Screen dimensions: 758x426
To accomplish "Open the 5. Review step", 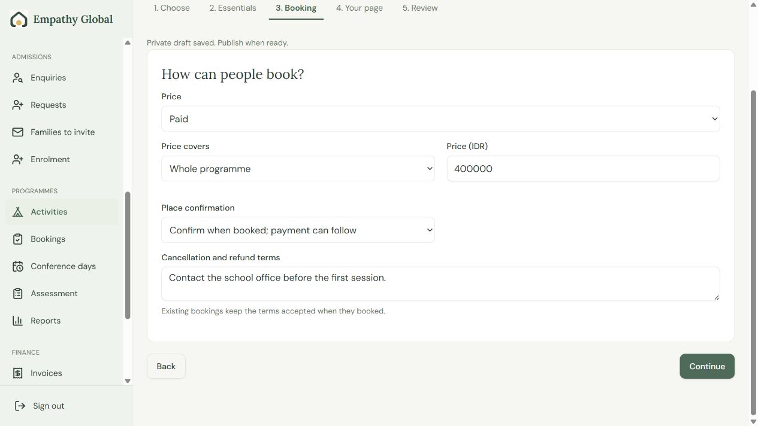I will (420, 8).
